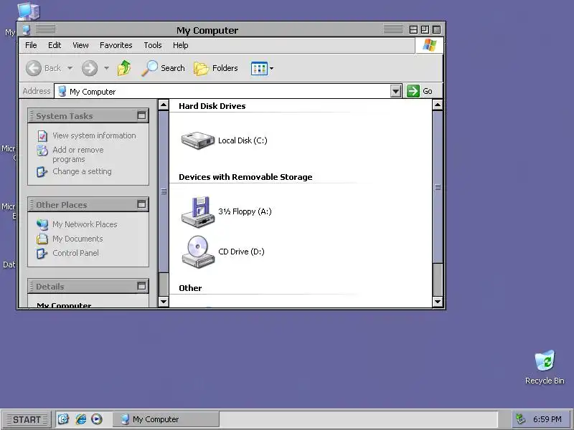Maximize the My Computer window

point(425,30)
